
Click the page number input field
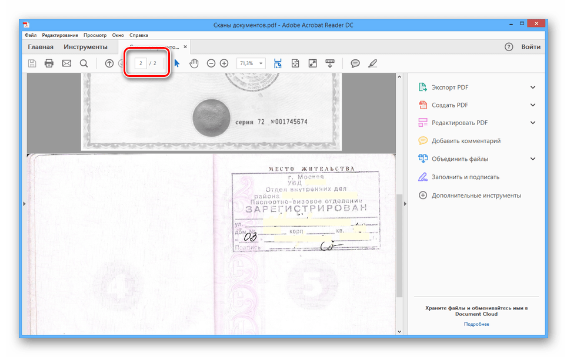tap(141, 63)
